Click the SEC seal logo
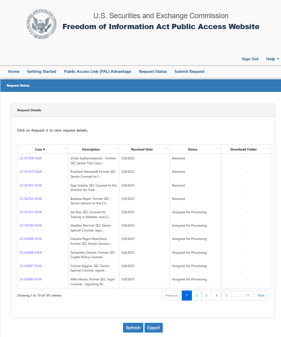281x337 pixels. point(42,24)
